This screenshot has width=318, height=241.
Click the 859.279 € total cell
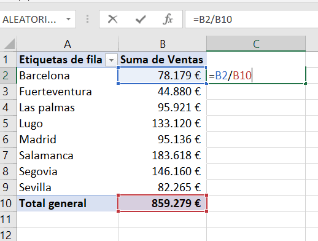162,203
